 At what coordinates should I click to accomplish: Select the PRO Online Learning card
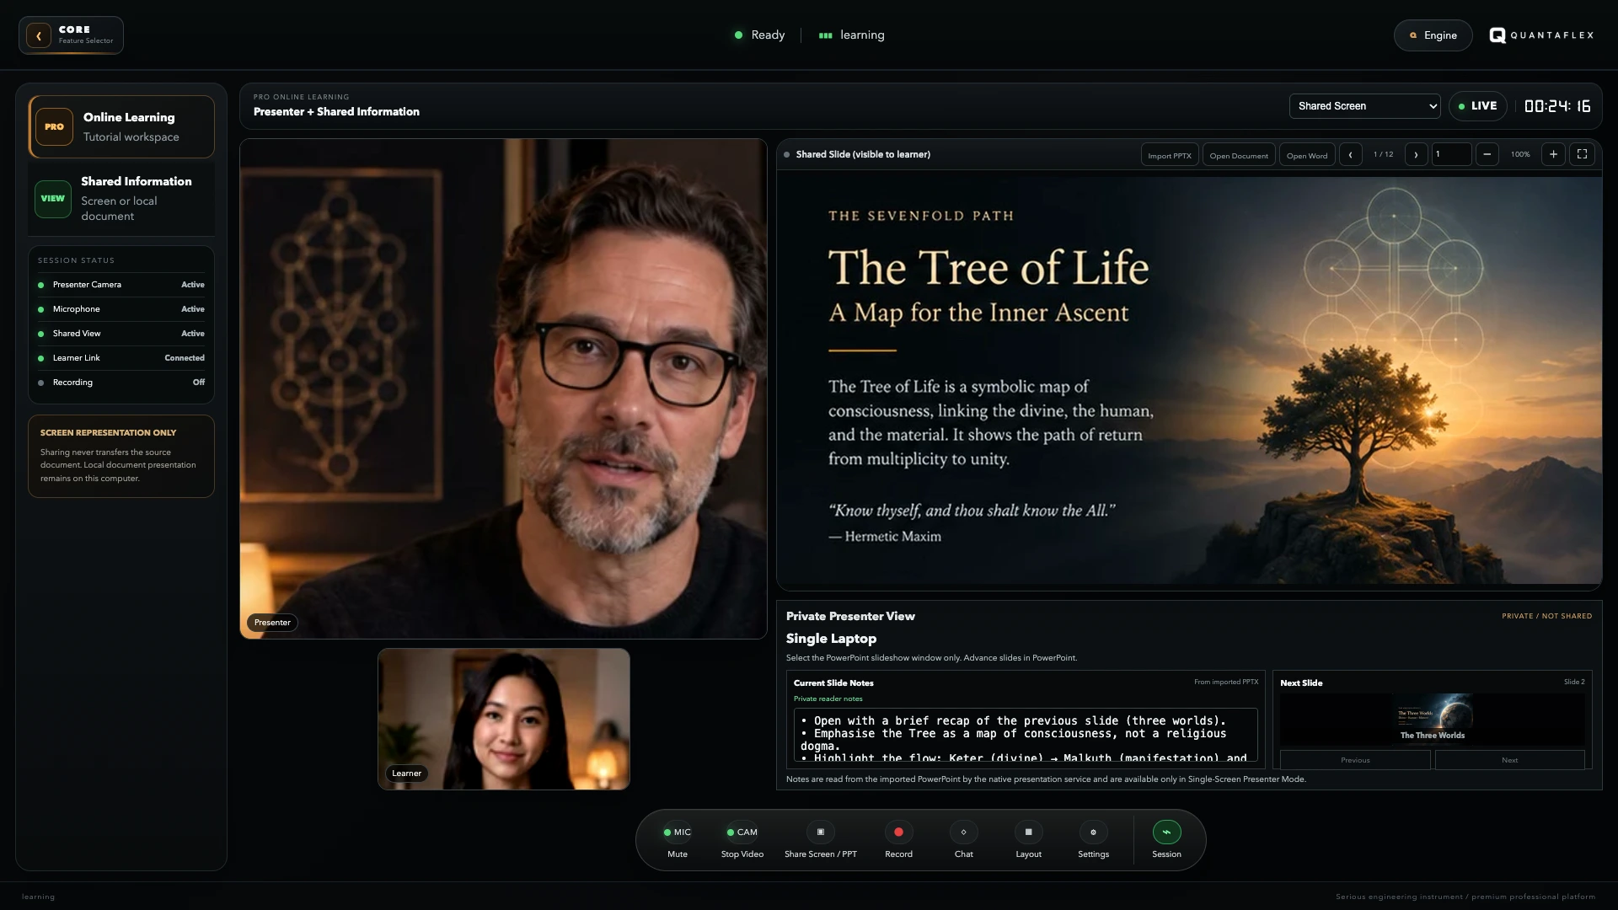[121, 126]
